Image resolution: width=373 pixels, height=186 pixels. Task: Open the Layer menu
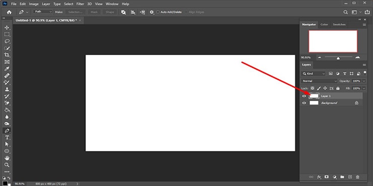point(46,4)
